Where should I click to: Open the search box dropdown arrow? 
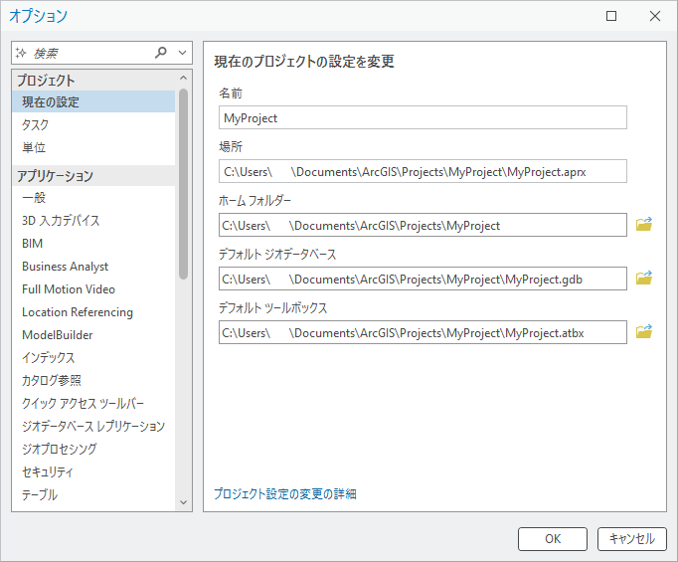tap(183, 53)
